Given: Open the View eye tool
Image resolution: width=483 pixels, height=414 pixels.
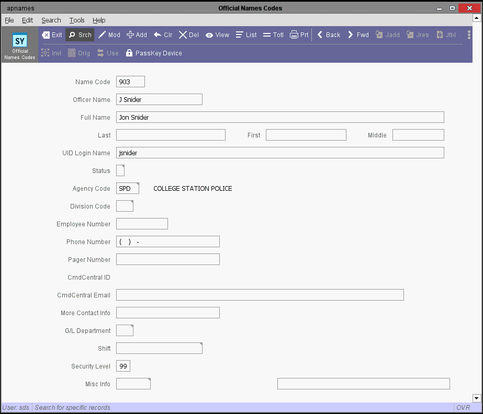Looking at the screenshot, I should 218,35.
